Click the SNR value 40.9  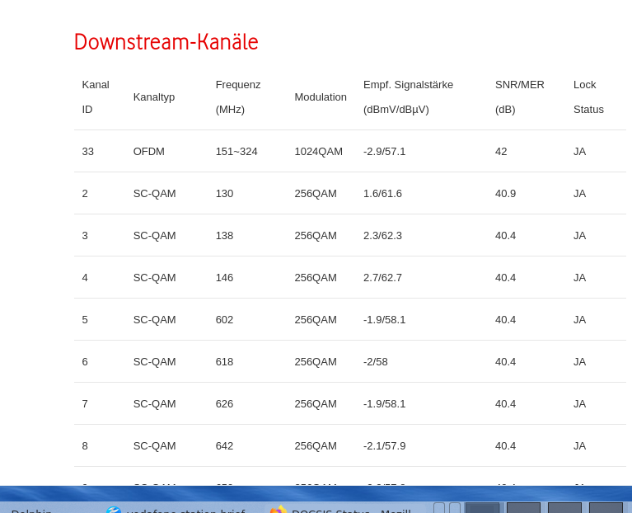coord(505,194)
